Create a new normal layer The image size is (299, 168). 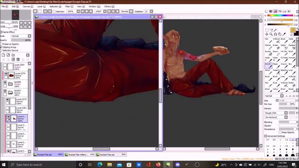[x=3, y=55]
